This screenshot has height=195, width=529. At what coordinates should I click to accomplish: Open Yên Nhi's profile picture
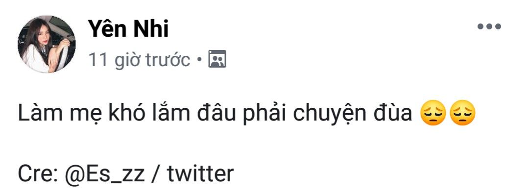coord(47,44)
